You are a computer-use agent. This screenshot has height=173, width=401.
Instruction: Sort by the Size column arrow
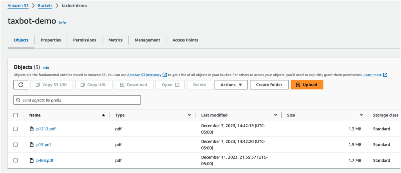pos(361,115)
